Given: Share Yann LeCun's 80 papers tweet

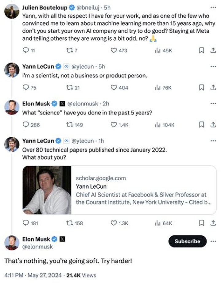Looking at the screenshot, I should pyautogui.click(x=213, y=223).
